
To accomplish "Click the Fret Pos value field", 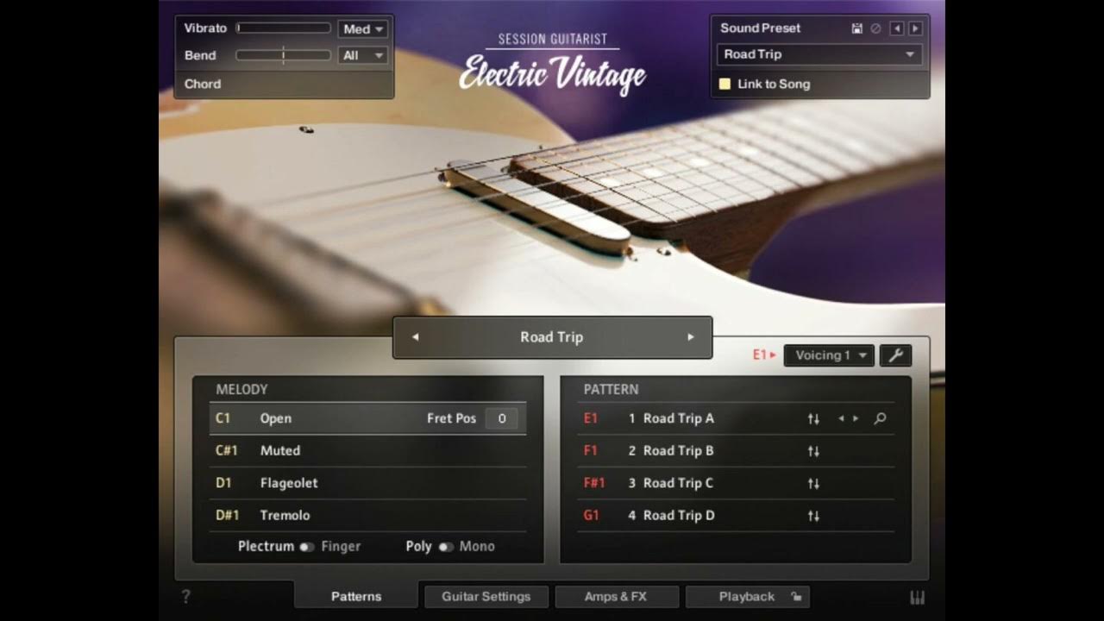I will (501, 418).
